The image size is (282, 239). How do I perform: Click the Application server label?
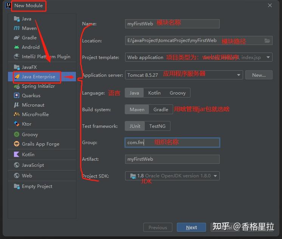[103, 75]
